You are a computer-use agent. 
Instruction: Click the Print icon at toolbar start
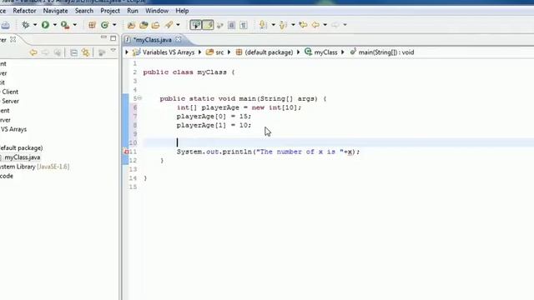coord(5,25)
